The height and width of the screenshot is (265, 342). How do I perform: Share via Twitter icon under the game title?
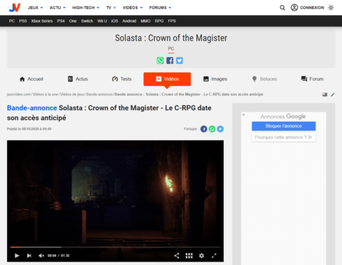tap(179, 61)
